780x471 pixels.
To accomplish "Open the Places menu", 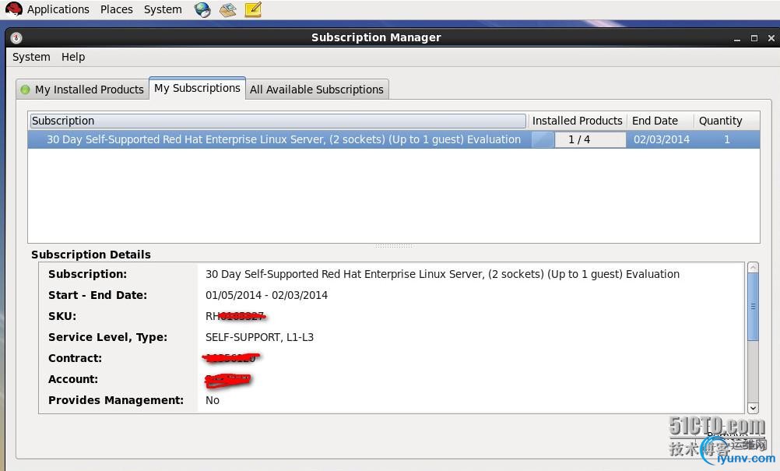I will pos(117,9).
